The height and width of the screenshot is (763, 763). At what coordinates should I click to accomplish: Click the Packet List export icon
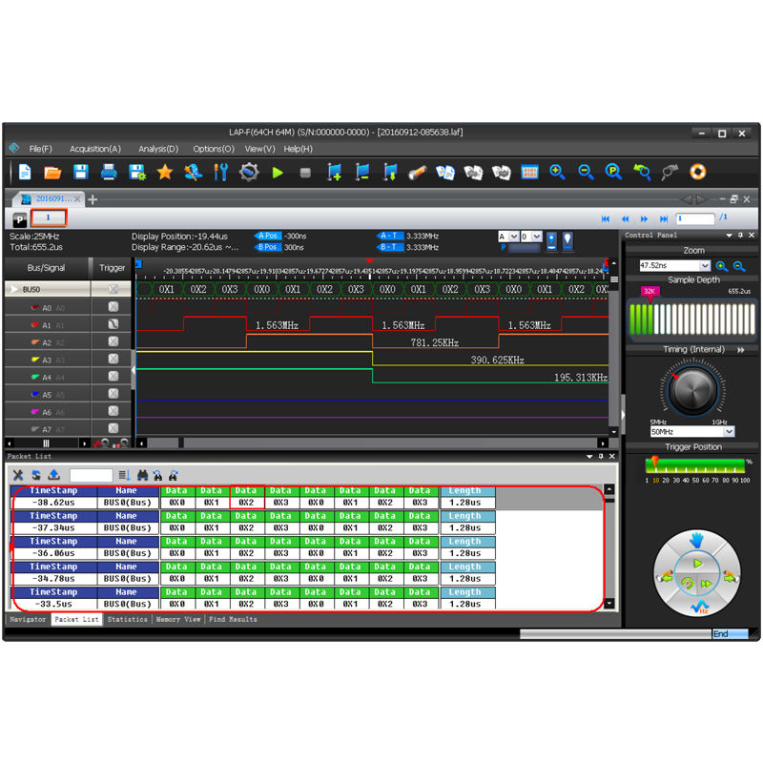pyautogui.click(x=54, y=475)
